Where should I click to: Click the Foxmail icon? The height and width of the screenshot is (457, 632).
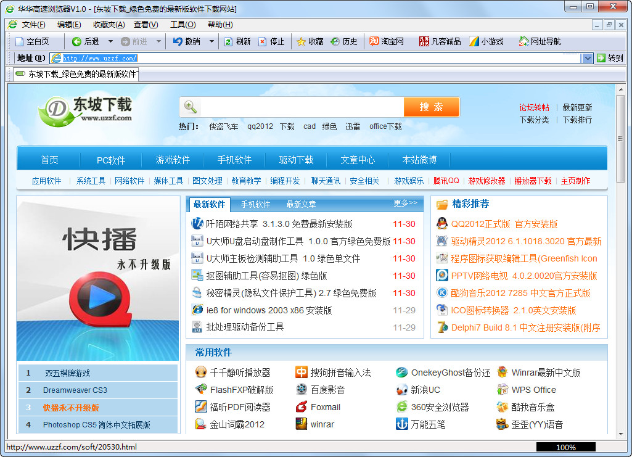(x=301, y=406)
